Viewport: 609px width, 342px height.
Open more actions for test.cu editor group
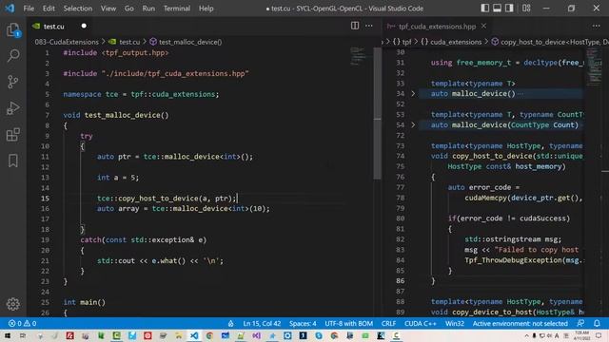click(x=369, y=26)
